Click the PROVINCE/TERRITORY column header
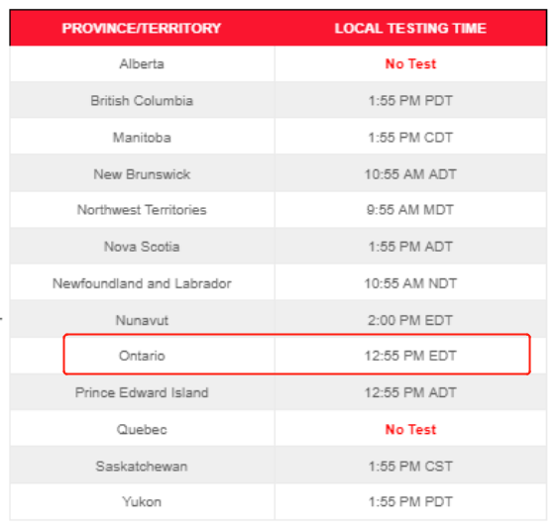 coord(142,28)
